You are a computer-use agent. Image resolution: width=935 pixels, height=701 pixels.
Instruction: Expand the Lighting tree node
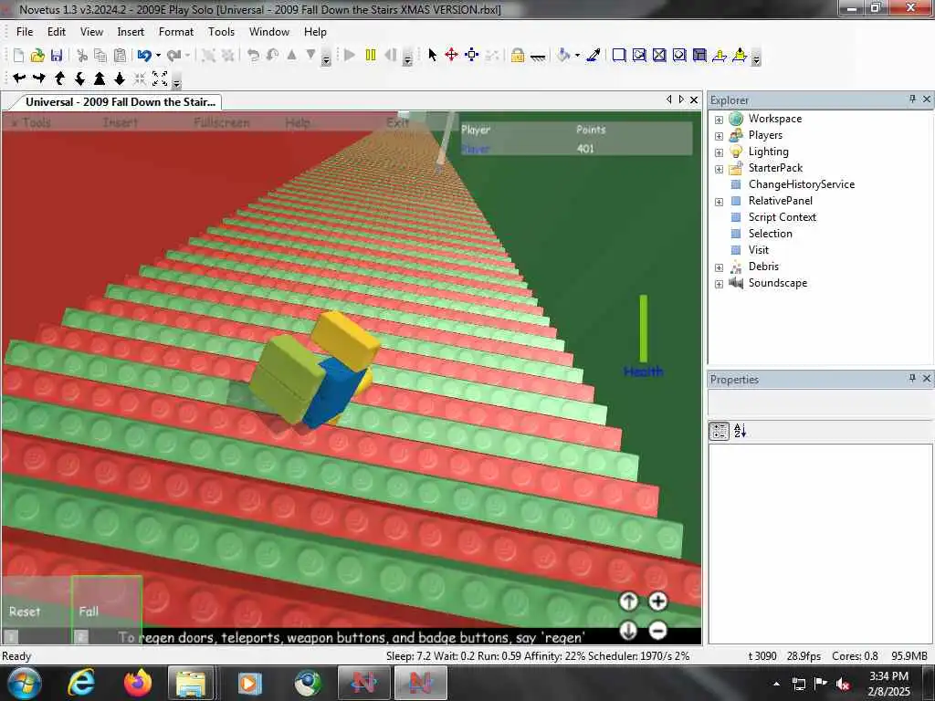pyautogui.click(x=720, y=152)
